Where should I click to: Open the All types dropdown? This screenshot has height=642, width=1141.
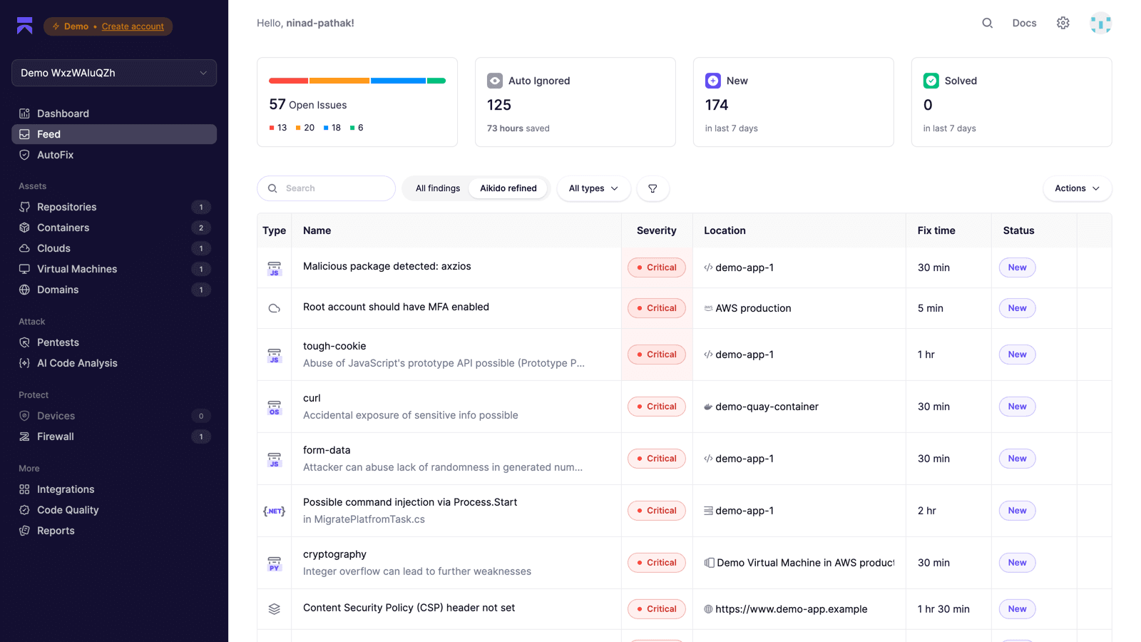(x=593, y=188)
